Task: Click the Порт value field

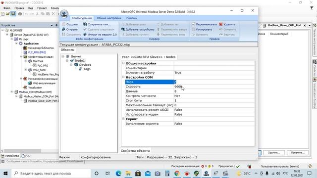Action: tap(214, 82)
